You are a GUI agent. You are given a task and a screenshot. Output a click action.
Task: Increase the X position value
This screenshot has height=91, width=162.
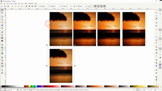[49, 6]
